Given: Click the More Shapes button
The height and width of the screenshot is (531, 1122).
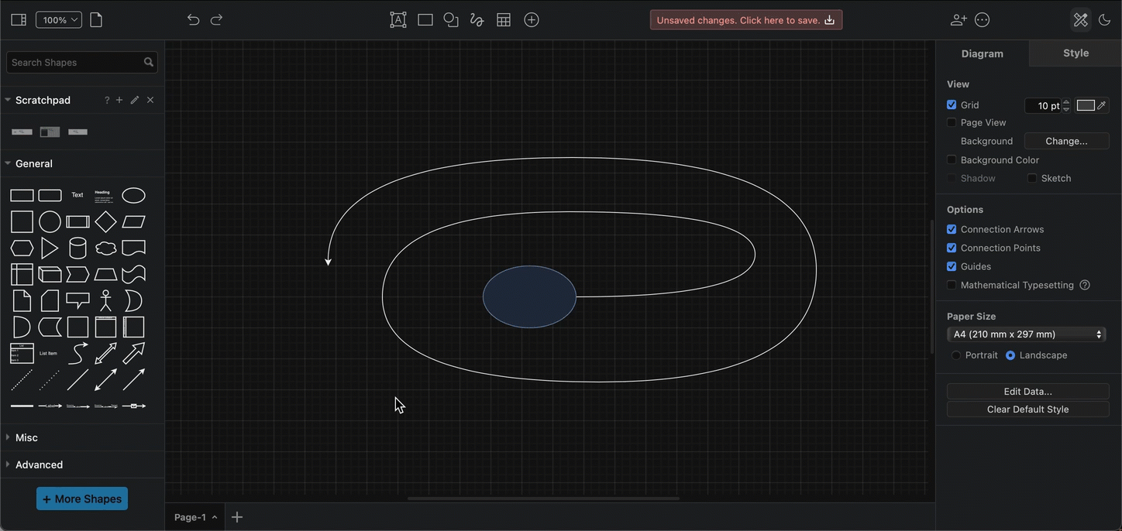Looking at the screenshot, I should pyautogui.click(x=81, y=498).
